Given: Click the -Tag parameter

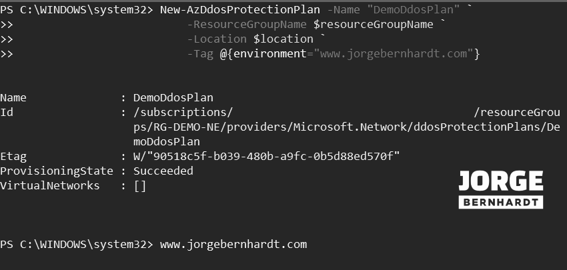Looking at the screenshot, I should pyautogui.click(x=201, y=53).
